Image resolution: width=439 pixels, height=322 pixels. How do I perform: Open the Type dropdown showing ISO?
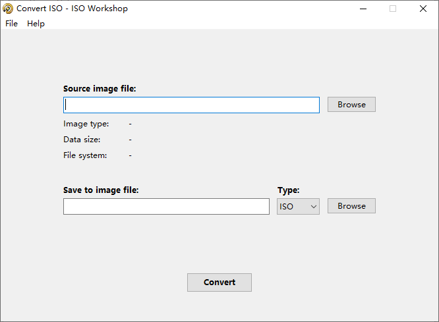pos(298,207)
